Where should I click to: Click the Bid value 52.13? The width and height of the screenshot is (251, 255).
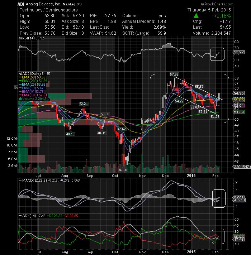(78, 27)
